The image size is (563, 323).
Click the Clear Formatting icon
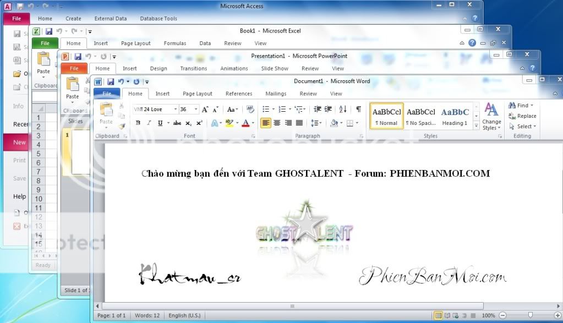click(250, 110)
